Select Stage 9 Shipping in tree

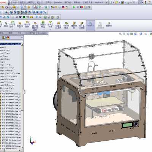tap(7, 85)
